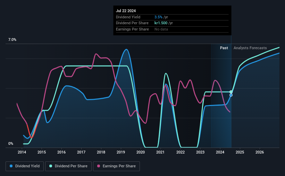Image resolution: width=285 pixels, height=176 pixels.
Task: Click the 'Jul 22 2024' tooltip date
Action: tap(126, 11)
